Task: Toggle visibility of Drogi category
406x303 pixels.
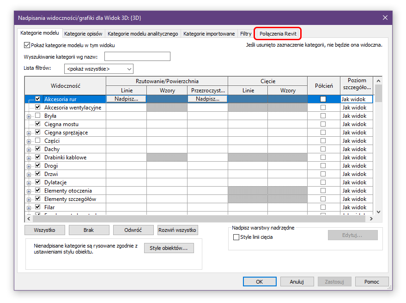Action: [x=38, y=165]
